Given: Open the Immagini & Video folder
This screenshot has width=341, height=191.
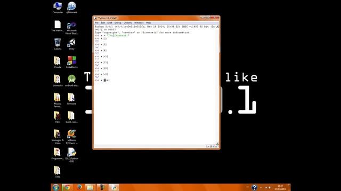Looking at the screenshot, I should tap(58, 137).
